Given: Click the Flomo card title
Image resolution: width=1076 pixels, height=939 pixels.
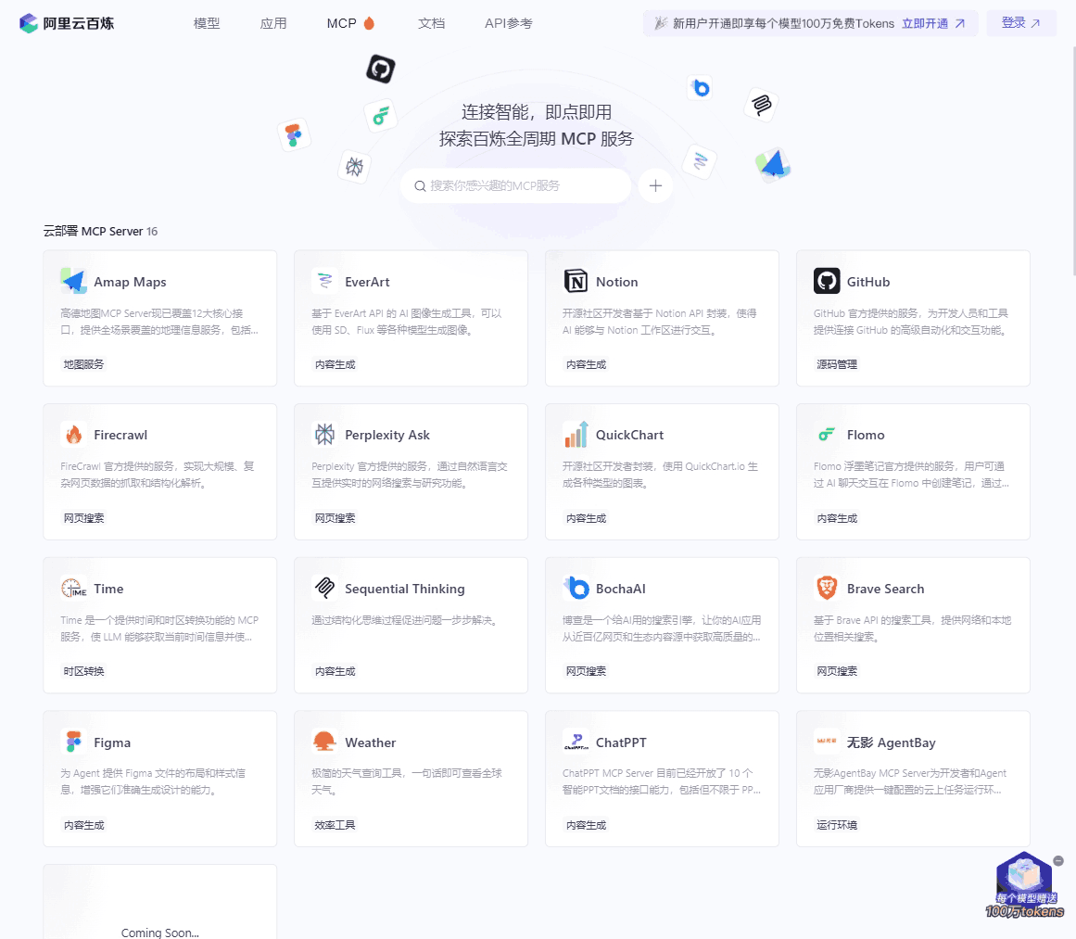Looking at the screenshot, I should coord(866,435).
